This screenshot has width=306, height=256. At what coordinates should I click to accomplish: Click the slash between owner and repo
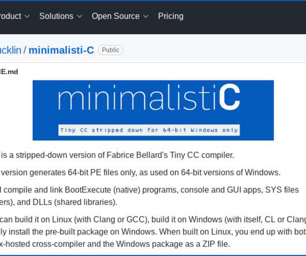25,50
